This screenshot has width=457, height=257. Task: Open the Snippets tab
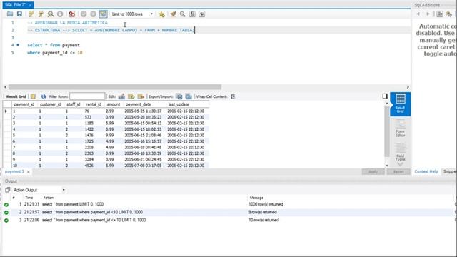pos(450,171)
